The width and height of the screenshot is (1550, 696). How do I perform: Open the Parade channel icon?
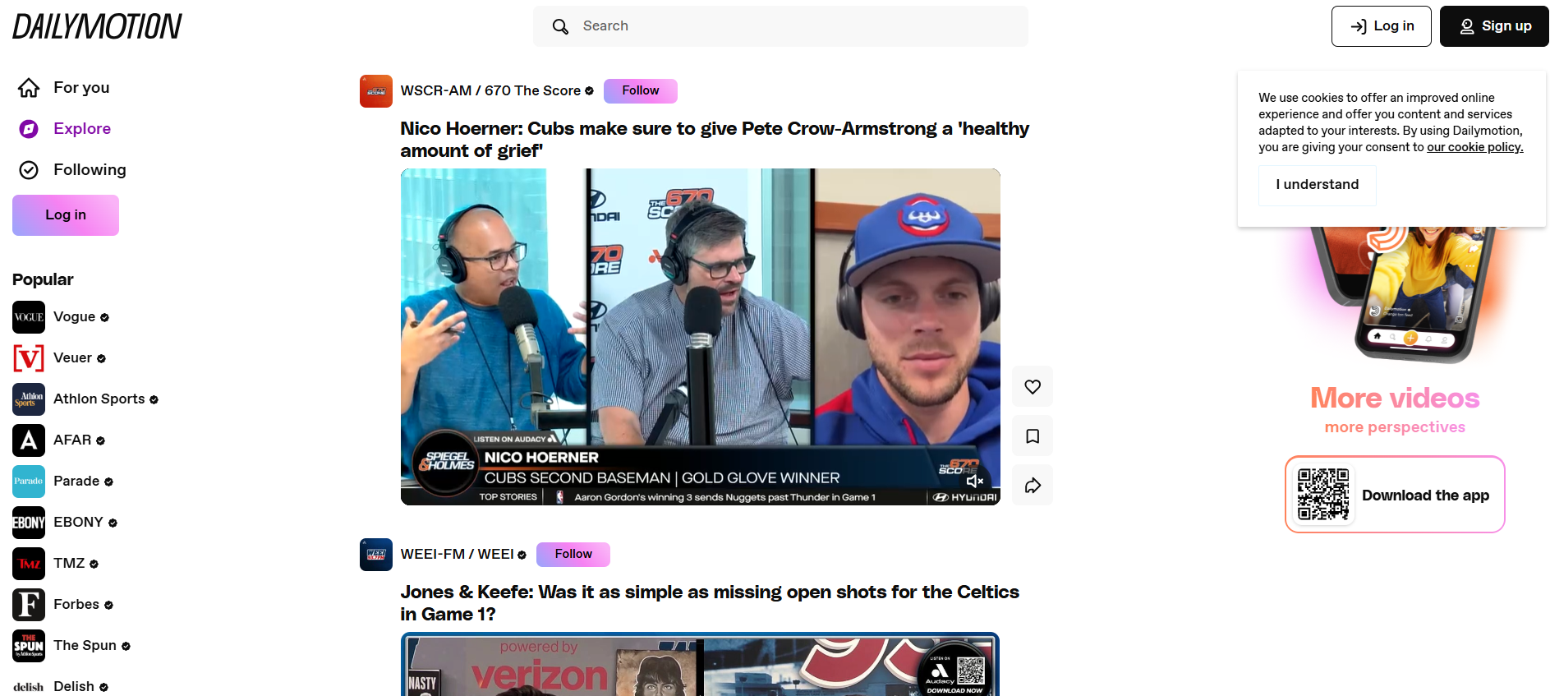click(29, 482)
